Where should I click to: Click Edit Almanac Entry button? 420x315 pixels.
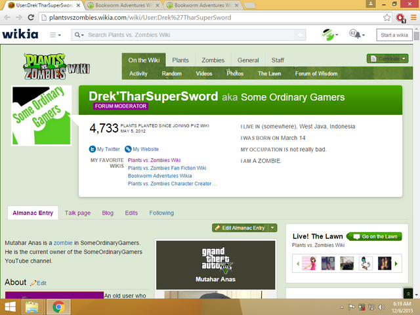click(x=240, y=228)
